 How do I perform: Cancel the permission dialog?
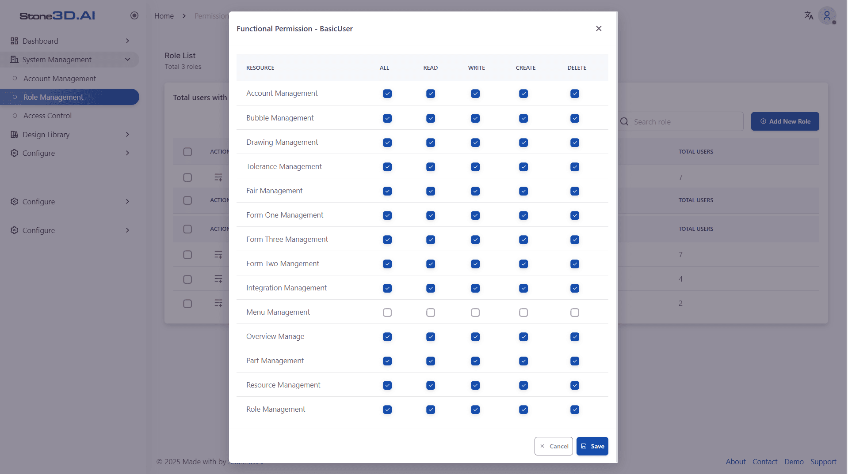(554, 446)
